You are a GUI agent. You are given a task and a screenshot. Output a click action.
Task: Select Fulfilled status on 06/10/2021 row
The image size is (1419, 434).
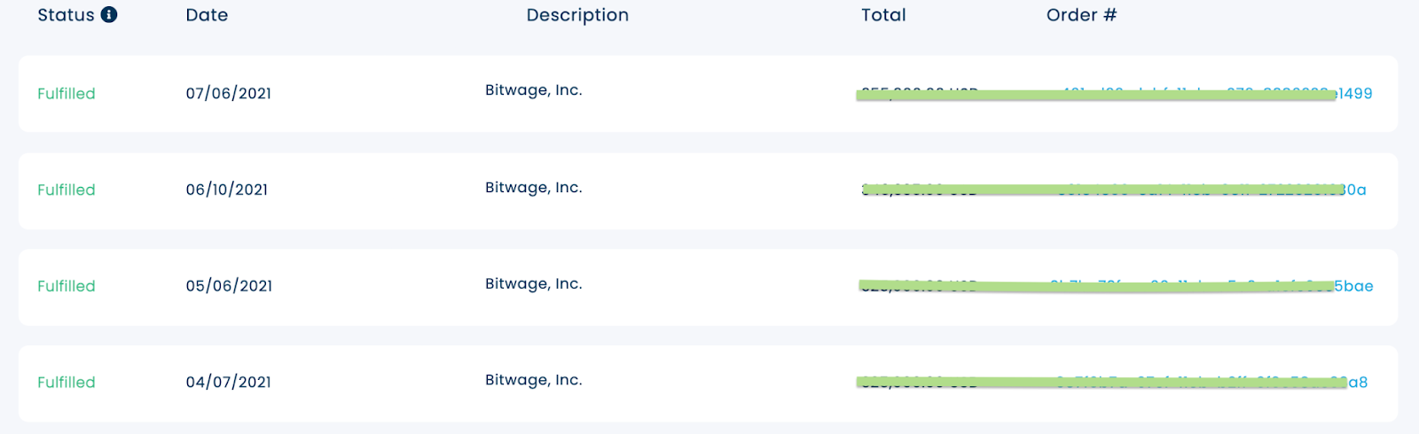point(67,190)
